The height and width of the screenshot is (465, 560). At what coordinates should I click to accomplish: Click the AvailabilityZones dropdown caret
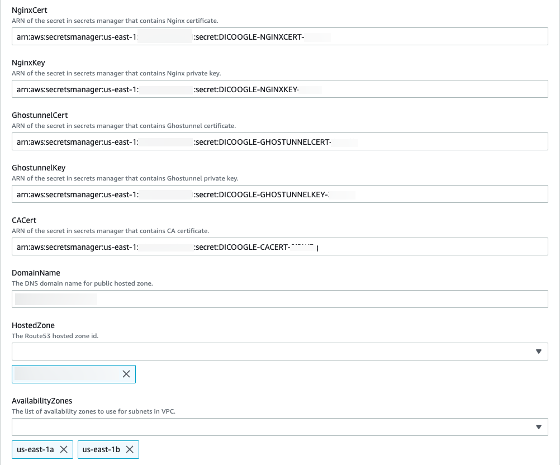539,426
